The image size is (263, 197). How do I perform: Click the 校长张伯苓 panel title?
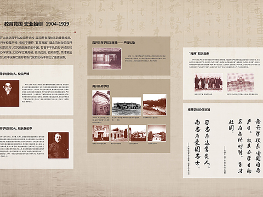[x=16, y=129]
